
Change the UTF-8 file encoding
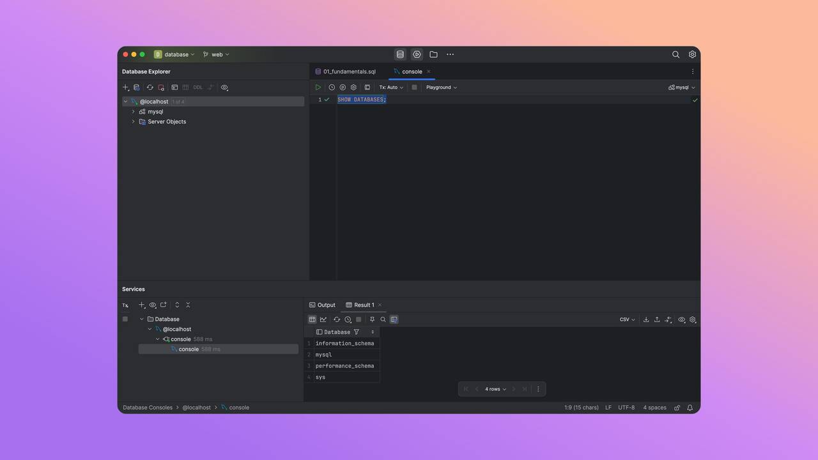pos(626,408)
